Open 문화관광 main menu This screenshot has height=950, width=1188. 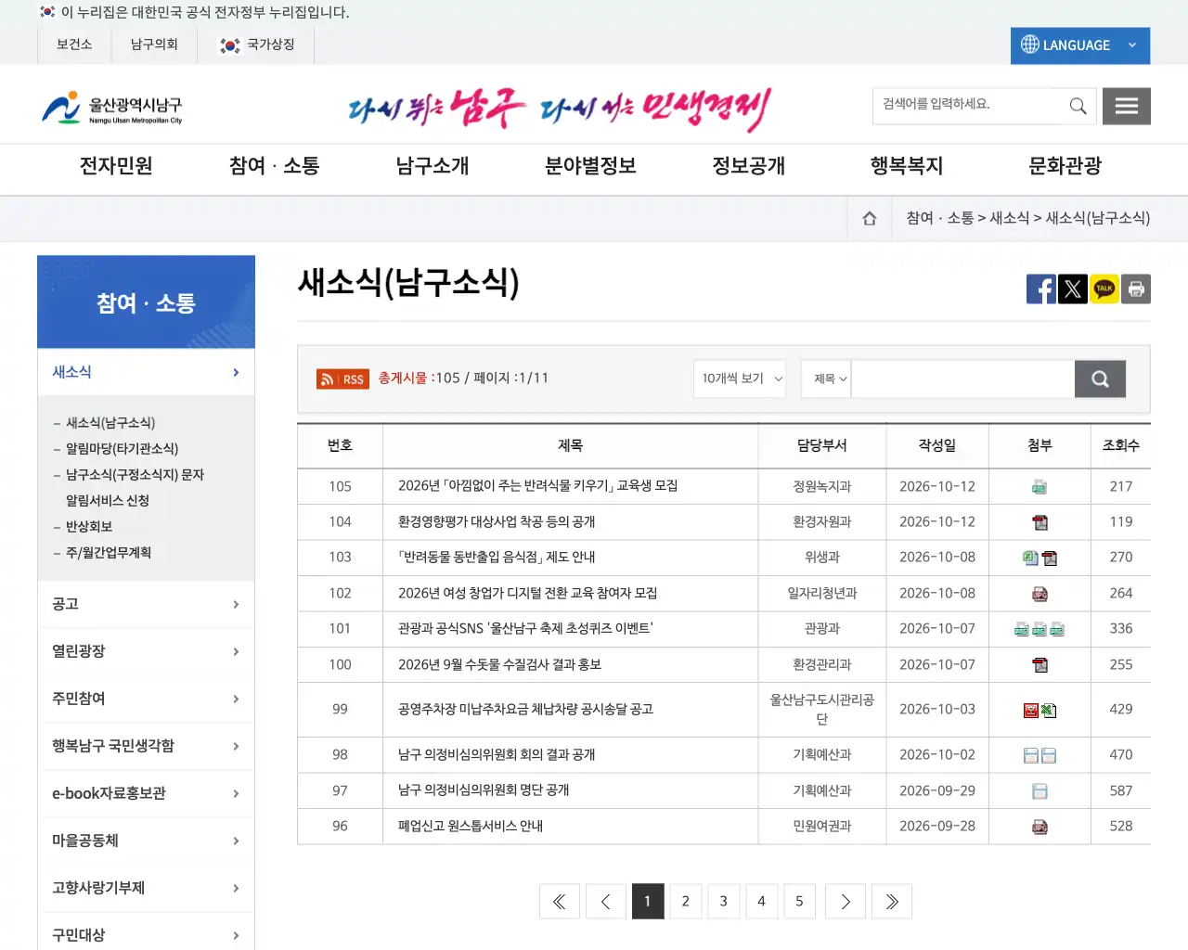pyautogui.click(x=1065, y=166)
